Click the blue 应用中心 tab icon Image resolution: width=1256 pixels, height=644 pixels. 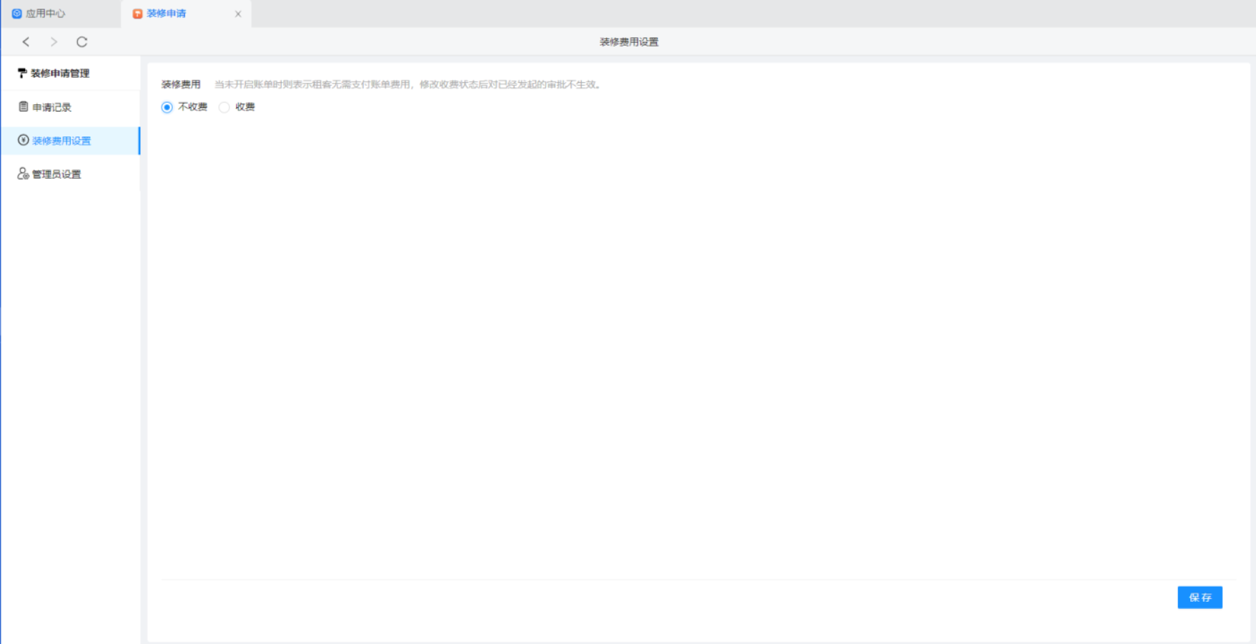click(x=16, y=14)
